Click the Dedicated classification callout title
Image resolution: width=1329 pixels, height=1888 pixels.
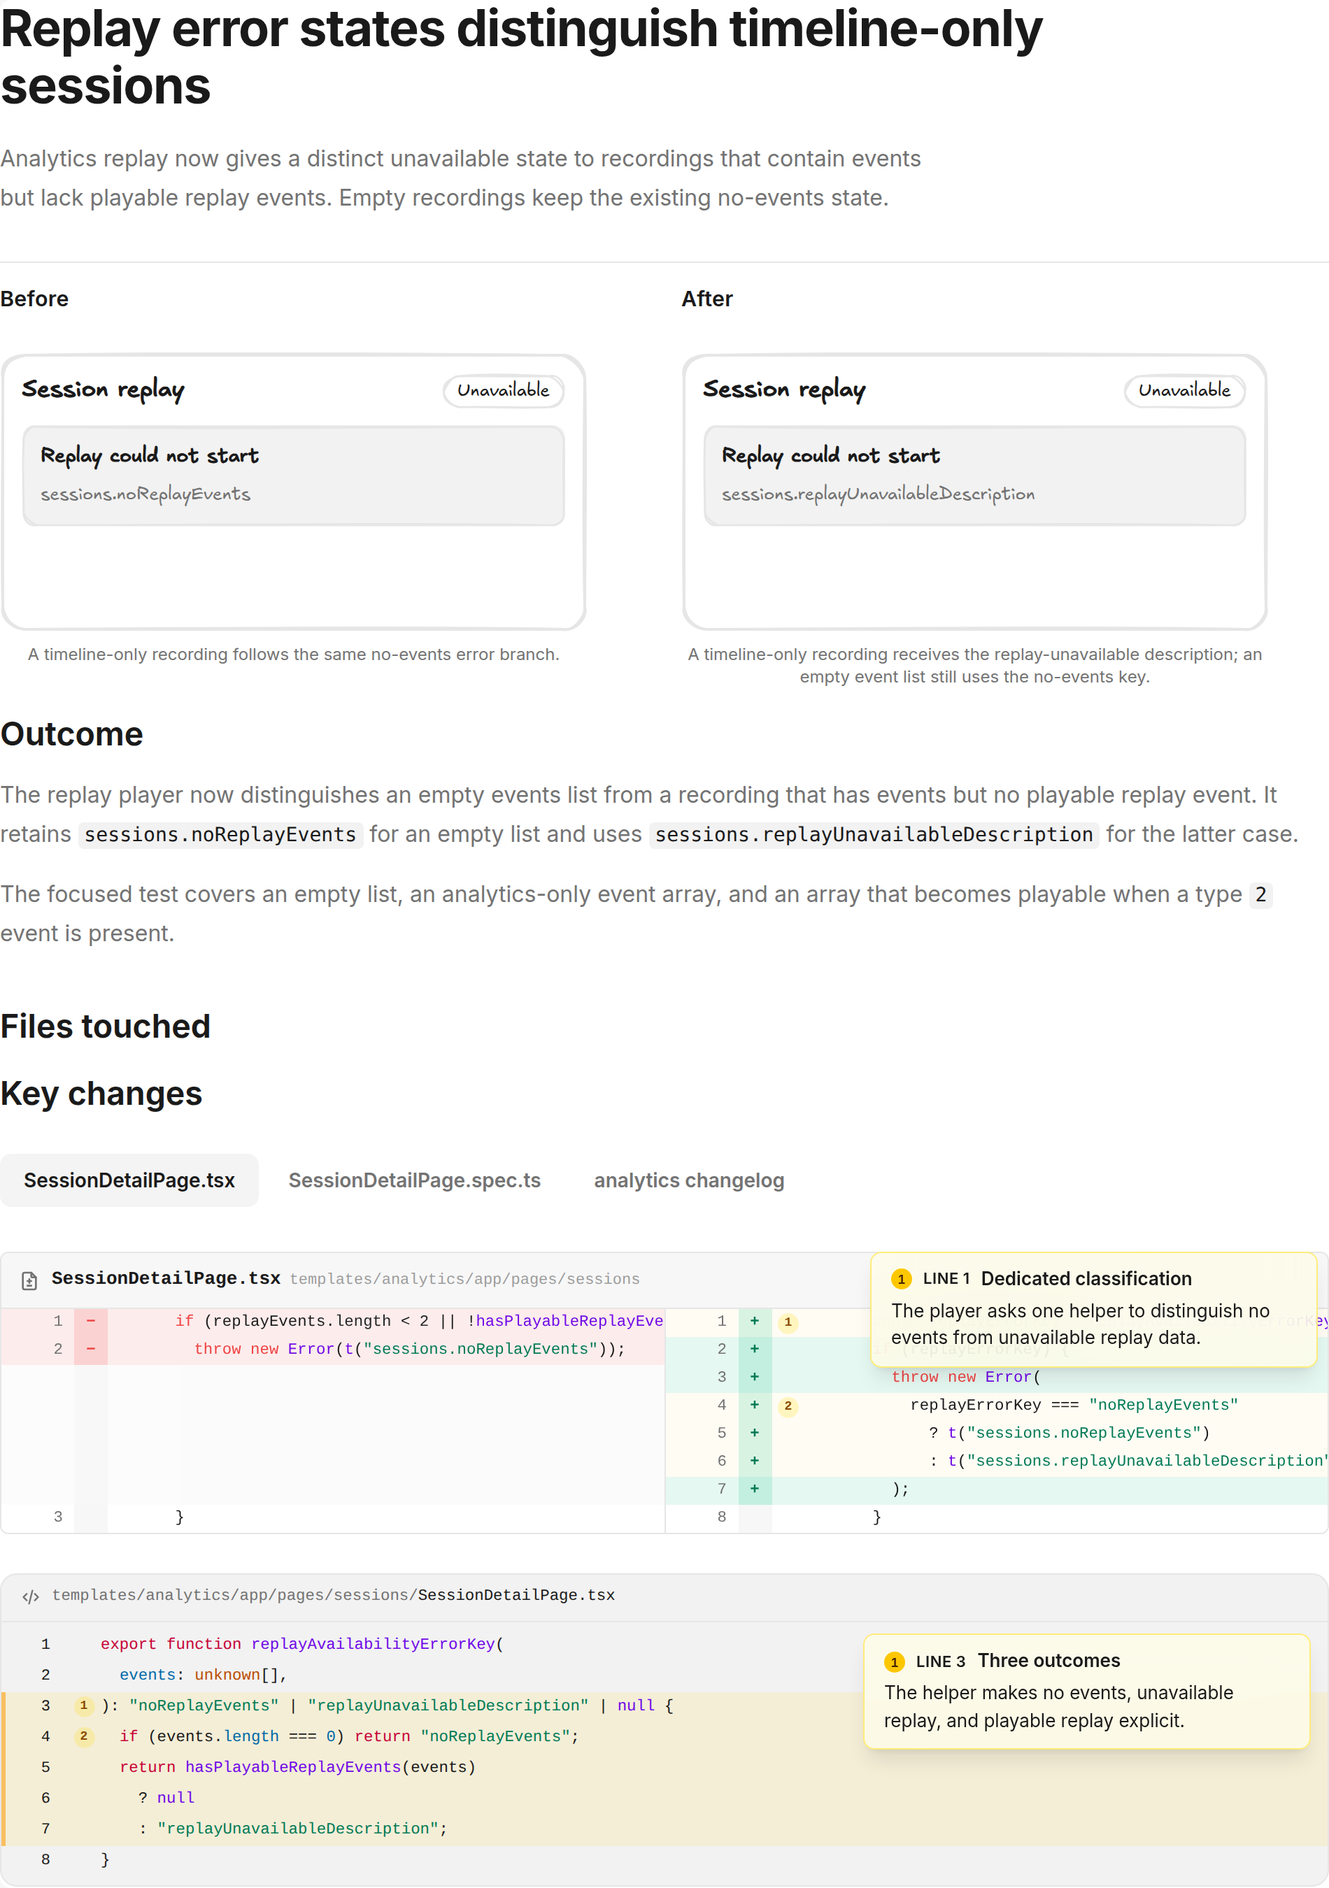[1086, 1279]
